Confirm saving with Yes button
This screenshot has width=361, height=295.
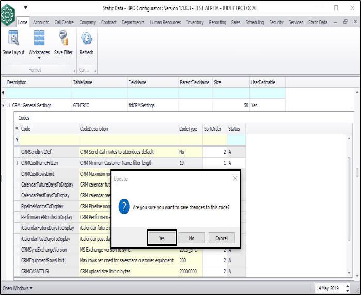click(x=162, y=238)
